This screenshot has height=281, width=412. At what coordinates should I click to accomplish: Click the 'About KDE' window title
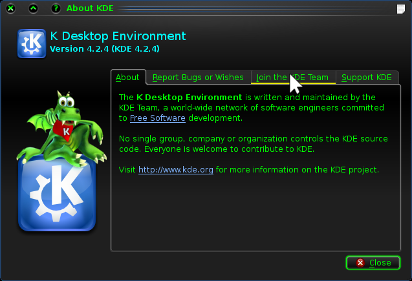(x=90, y=8)
